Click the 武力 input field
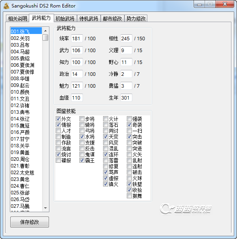Screen dimensions: 237x239 [77, 50]
